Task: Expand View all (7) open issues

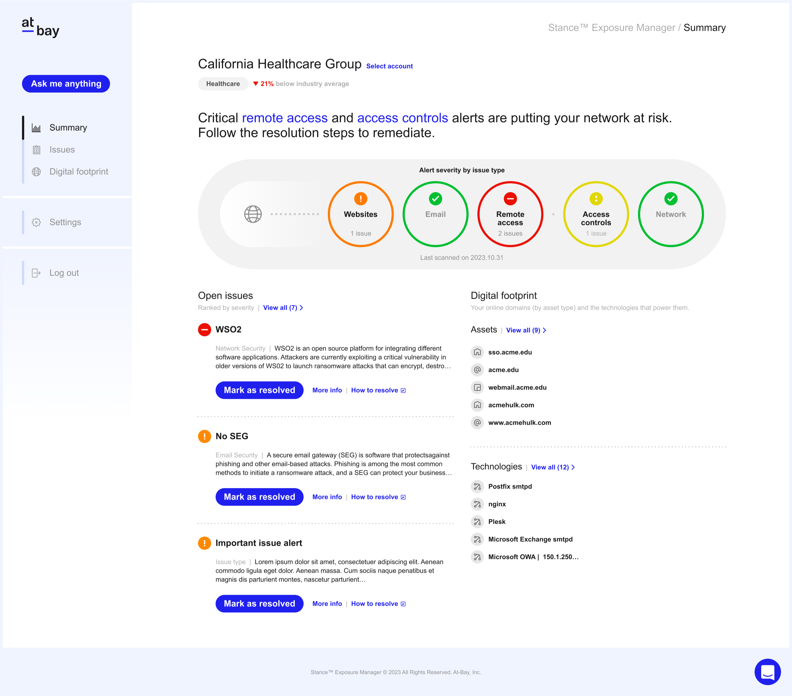Action: [x=283, y=308]
